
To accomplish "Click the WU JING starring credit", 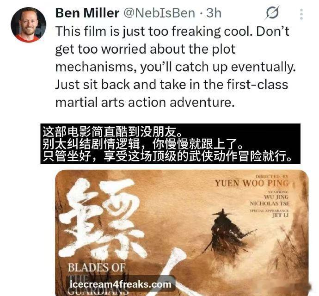I will tap(276, 197).
